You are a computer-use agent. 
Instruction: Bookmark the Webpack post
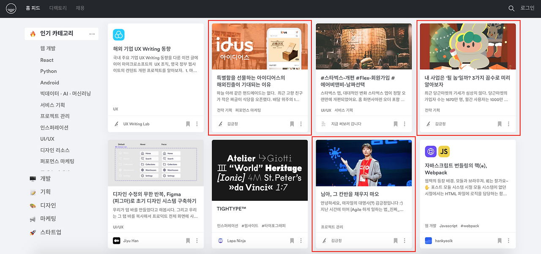(500, 240)
